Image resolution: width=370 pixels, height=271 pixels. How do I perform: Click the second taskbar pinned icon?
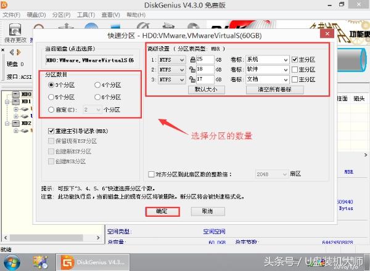41,262
